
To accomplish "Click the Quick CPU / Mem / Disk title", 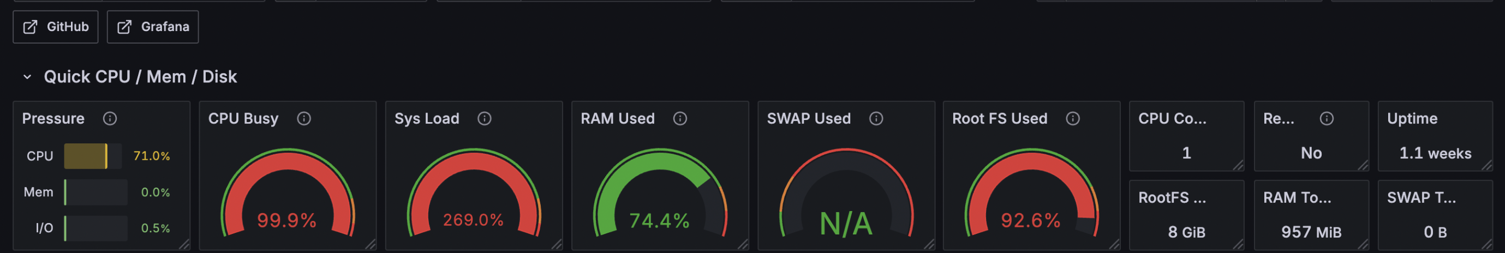I will [x=140, y=76].
